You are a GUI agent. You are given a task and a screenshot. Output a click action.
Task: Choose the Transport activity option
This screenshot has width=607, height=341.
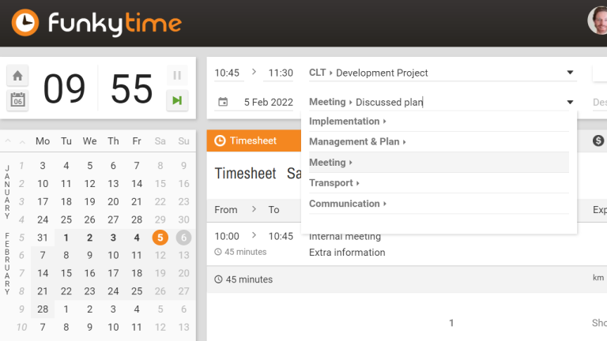pos(334,183)
